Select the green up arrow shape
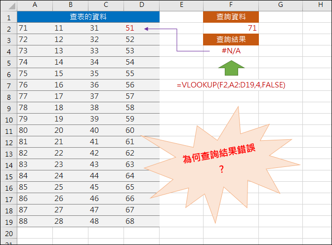Viewport: 332px width, 245px height. pyautogui.click(x=231, y=68)
